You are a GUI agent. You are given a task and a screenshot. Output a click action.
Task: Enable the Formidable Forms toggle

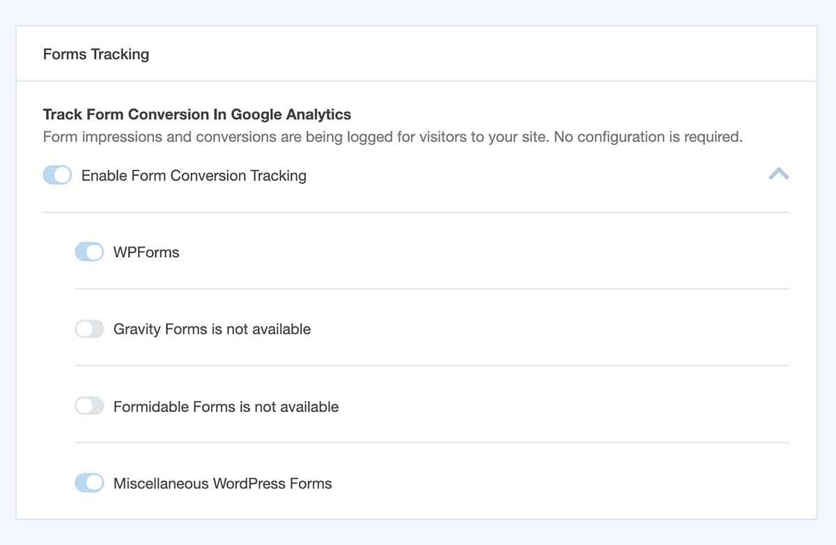(89, 406)
